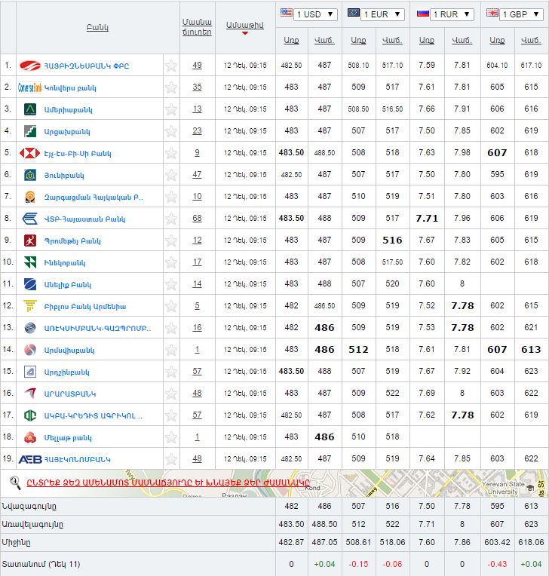
Task: Toggle favorite star for row 1 bank
Action: pos(171,66)
